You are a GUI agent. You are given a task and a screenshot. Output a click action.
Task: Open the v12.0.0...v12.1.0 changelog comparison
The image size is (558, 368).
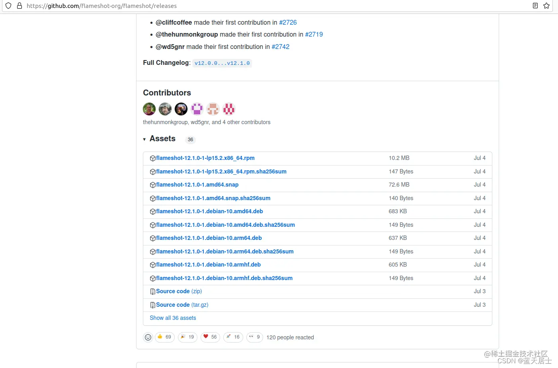222,63
